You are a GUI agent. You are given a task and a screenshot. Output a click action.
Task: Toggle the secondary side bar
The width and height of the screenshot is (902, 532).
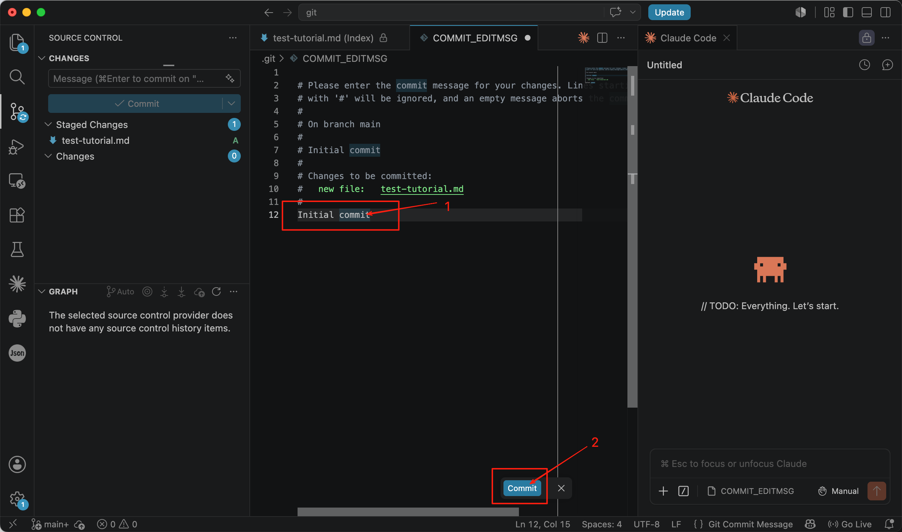[885, 13]
